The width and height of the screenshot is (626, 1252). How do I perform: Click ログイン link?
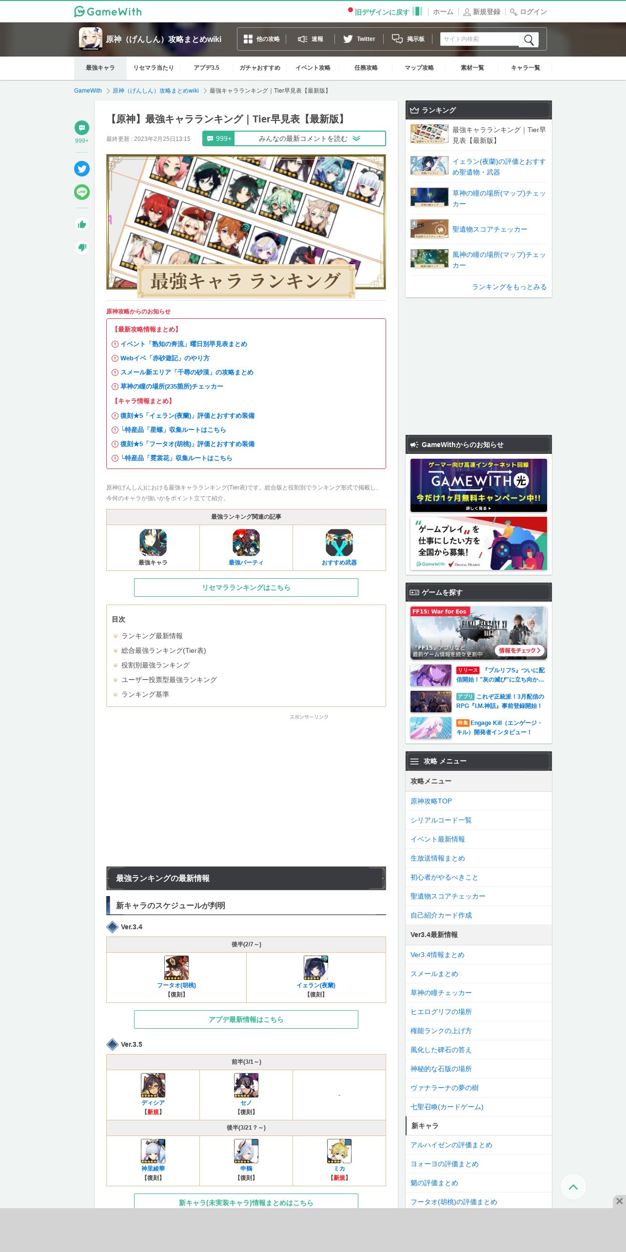tap(528, 12)
